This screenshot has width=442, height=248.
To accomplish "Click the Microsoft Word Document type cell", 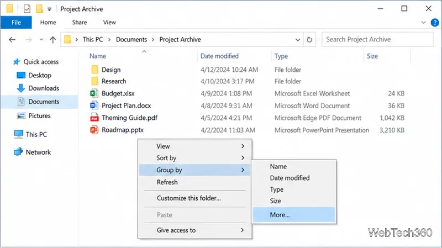I will (x=312, y=105).
